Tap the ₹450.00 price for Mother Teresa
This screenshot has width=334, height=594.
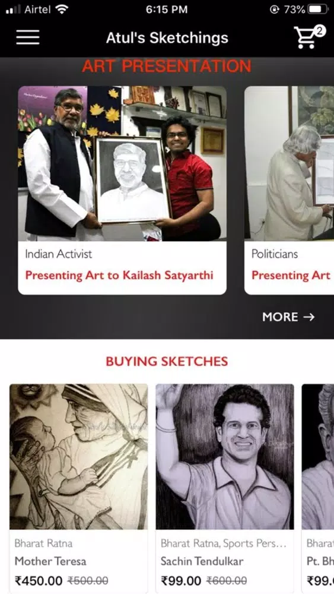39,580
